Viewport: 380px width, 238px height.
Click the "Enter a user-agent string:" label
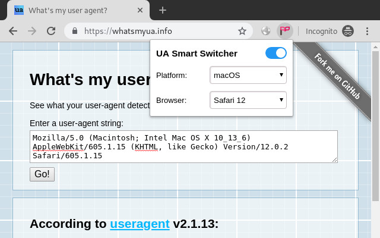click(x=77, y=123)
